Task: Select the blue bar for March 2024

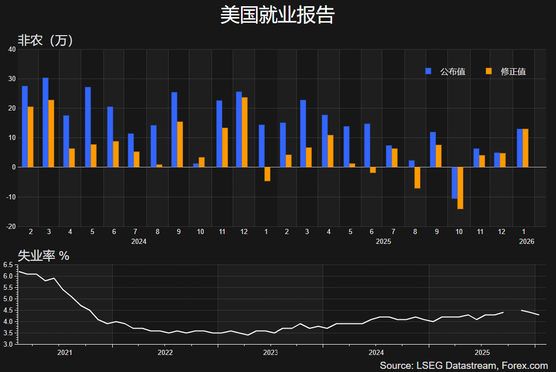Action: pyautogui.click(x=46, y=122)
